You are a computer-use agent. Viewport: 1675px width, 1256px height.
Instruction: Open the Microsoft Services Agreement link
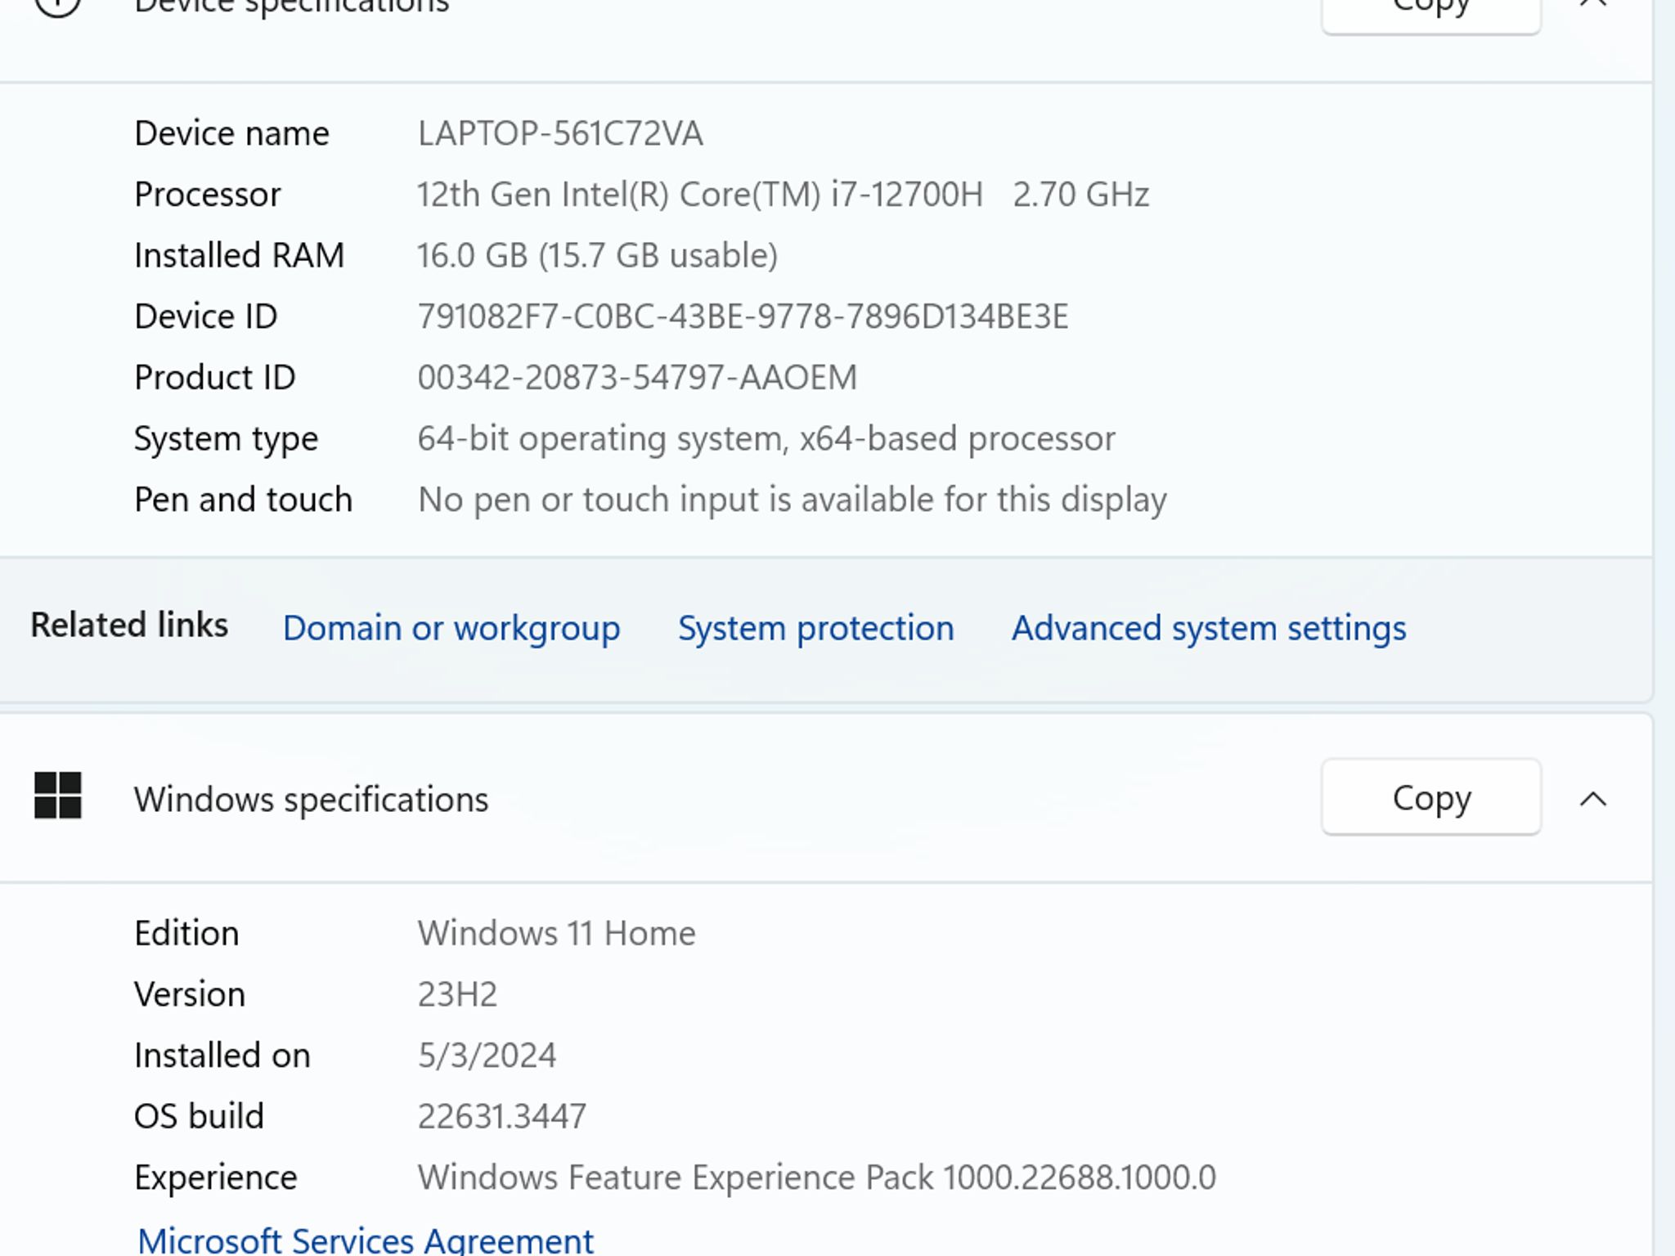366,1240
